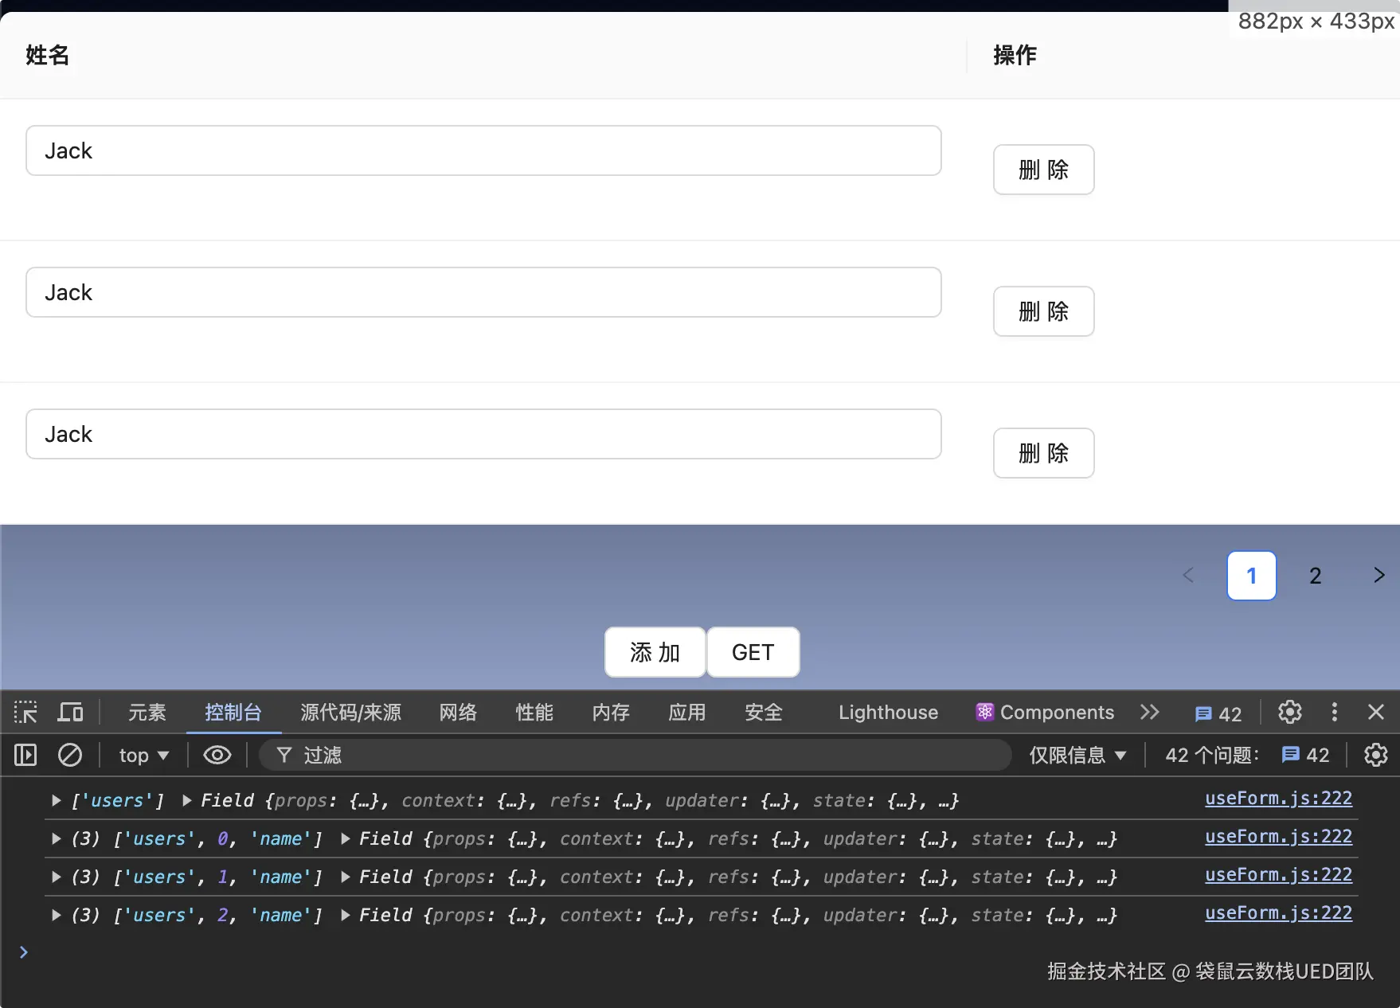Open the 仅限信息 log level dropdown

coord(1077,755)
